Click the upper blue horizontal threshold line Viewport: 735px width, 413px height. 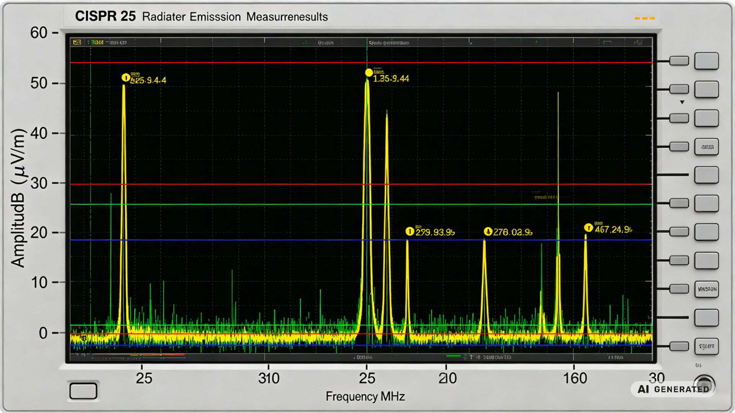click(x=361, y=240)
